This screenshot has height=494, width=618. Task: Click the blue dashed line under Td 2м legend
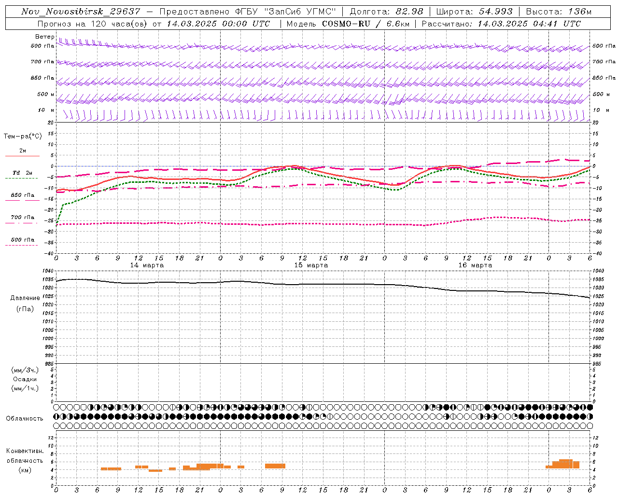click(x=22, y=178)
